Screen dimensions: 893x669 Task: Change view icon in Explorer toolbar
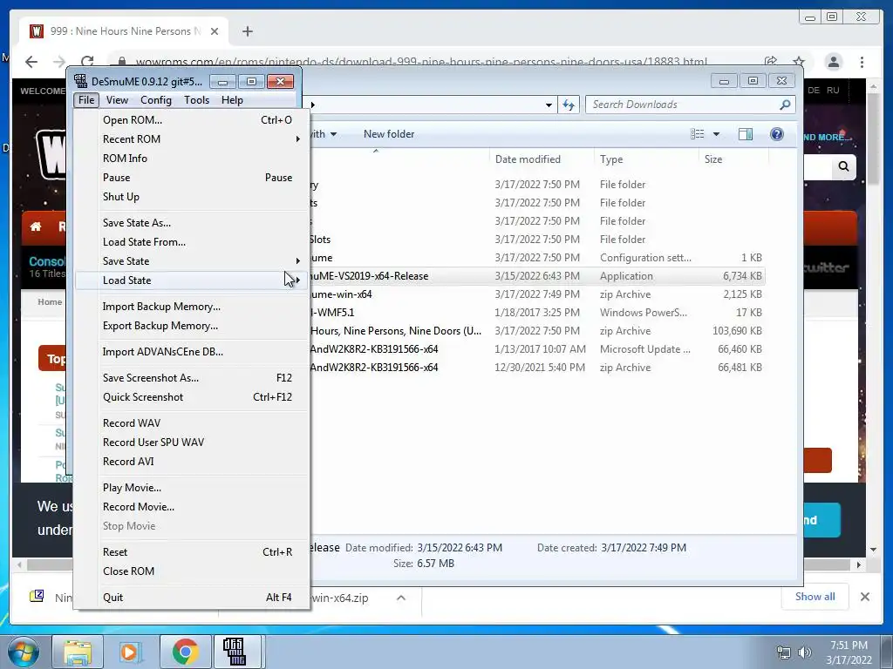coord(697,134)
